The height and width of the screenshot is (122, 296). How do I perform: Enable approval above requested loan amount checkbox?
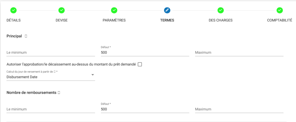click(x=140, y=64)
